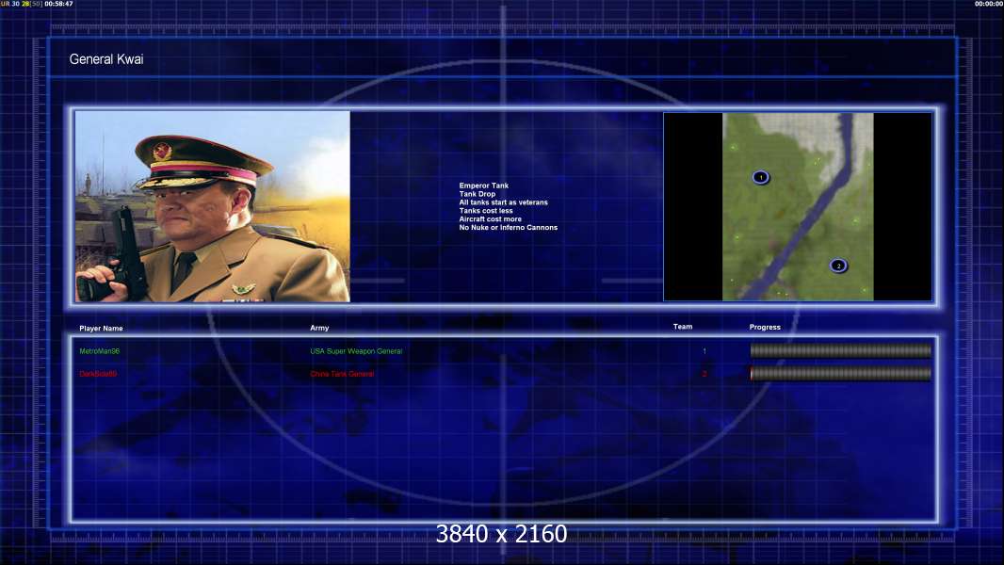The width and height of the screenshot is (1004, 565).
Task: Click start position marker 1 on the map
Action: [761, 177]
